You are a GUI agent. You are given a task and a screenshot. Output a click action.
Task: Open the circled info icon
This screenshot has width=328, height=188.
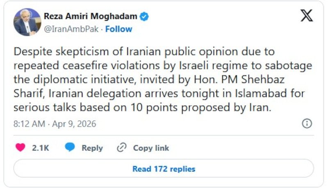[307, 123]
